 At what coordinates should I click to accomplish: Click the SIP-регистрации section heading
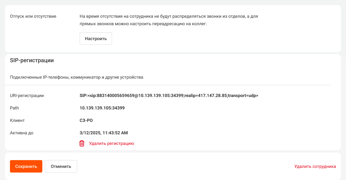(32, 60)
